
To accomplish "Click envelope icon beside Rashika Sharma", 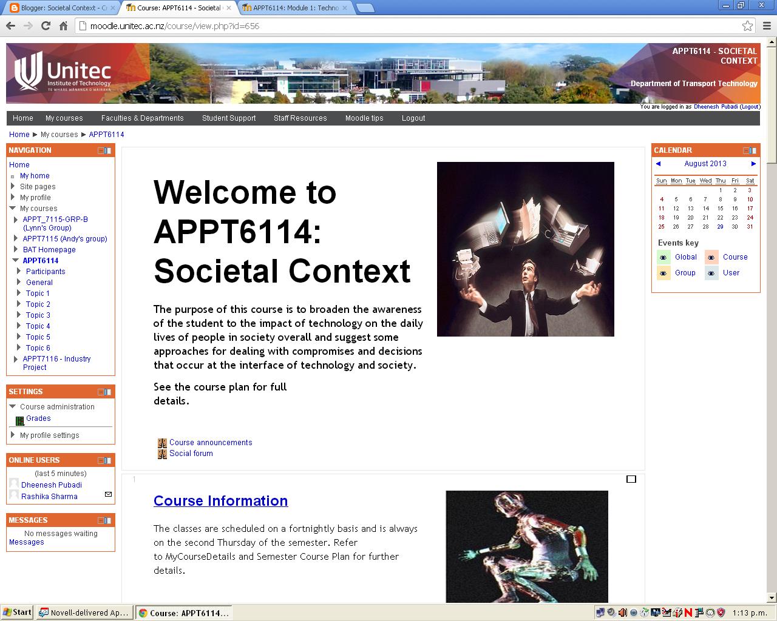I will click(x=108, y=494).
